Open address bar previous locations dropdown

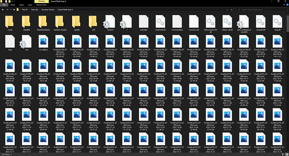(227, 10)
